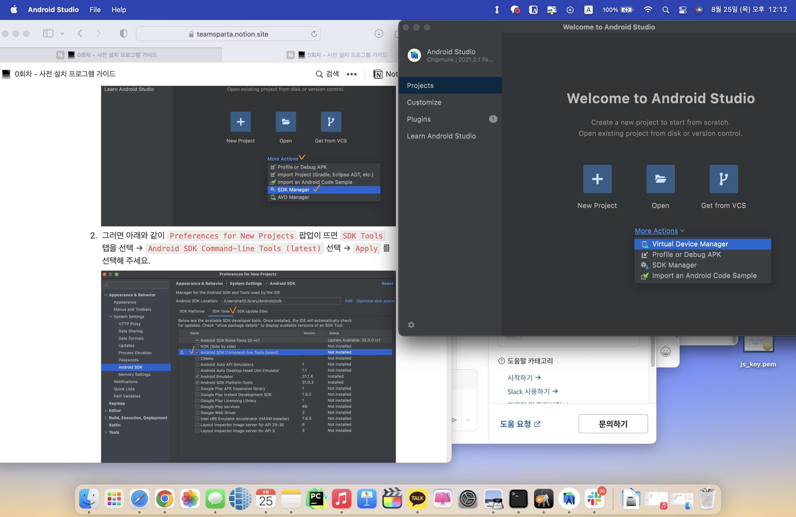Open the 도움 요청 link
The image size is (796, 517).
(x=520, y=424)
